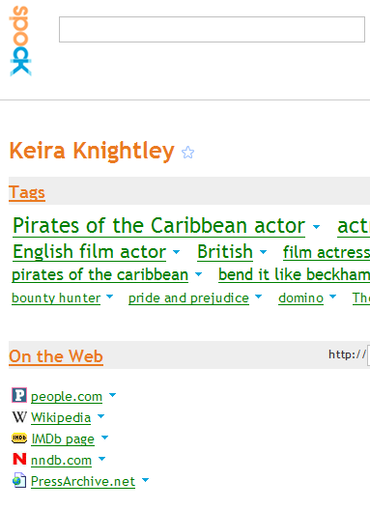Open the Tags section heading
The image size is (370, 509).
(x=27, y=192)
